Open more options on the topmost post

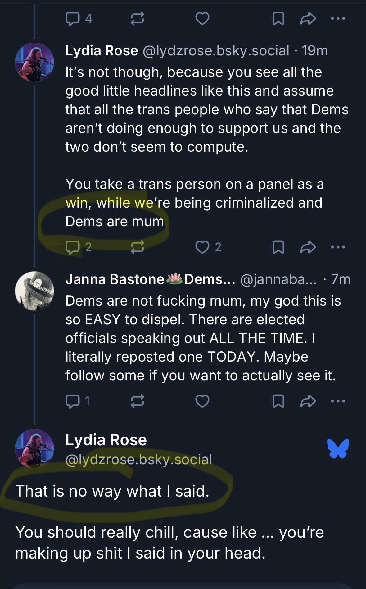click(x=338, y=19)
